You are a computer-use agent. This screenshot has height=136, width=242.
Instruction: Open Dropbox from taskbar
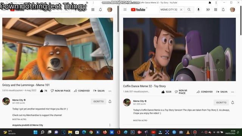point(112,132)
